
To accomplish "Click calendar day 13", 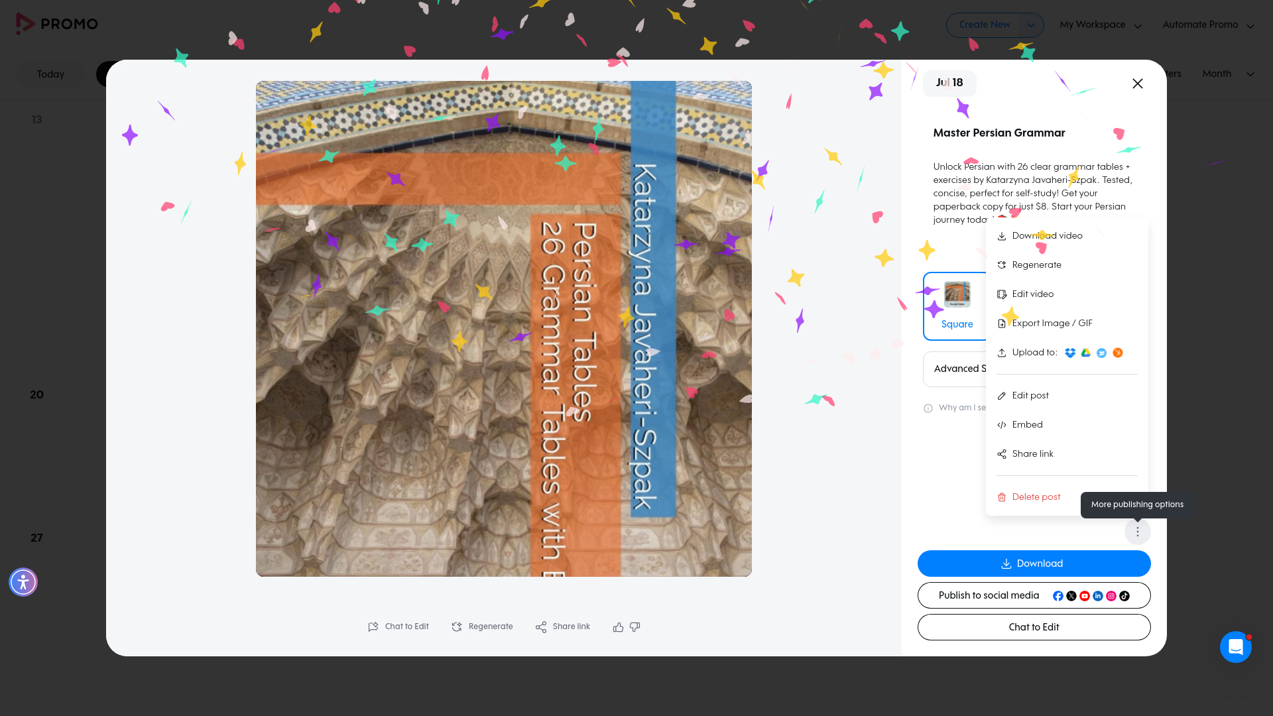I will point(36,120).
